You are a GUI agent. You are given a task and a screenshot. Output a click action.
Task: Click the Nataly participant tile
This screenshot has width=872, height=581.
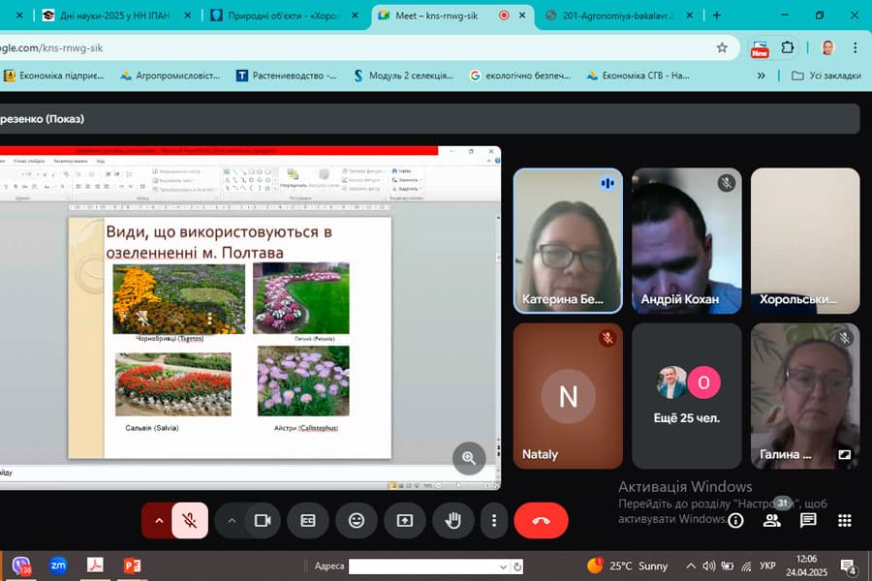pyautogui.click(x=568, y=396)
